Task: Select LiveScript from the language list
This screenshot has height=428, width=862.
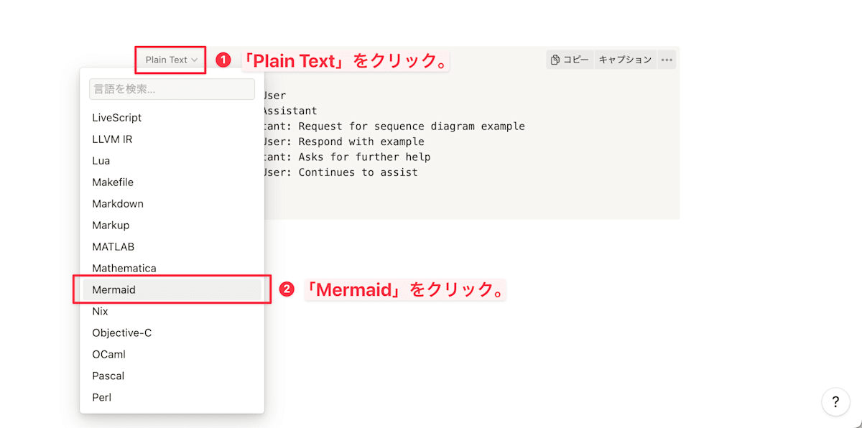Action: pos(172,118)
